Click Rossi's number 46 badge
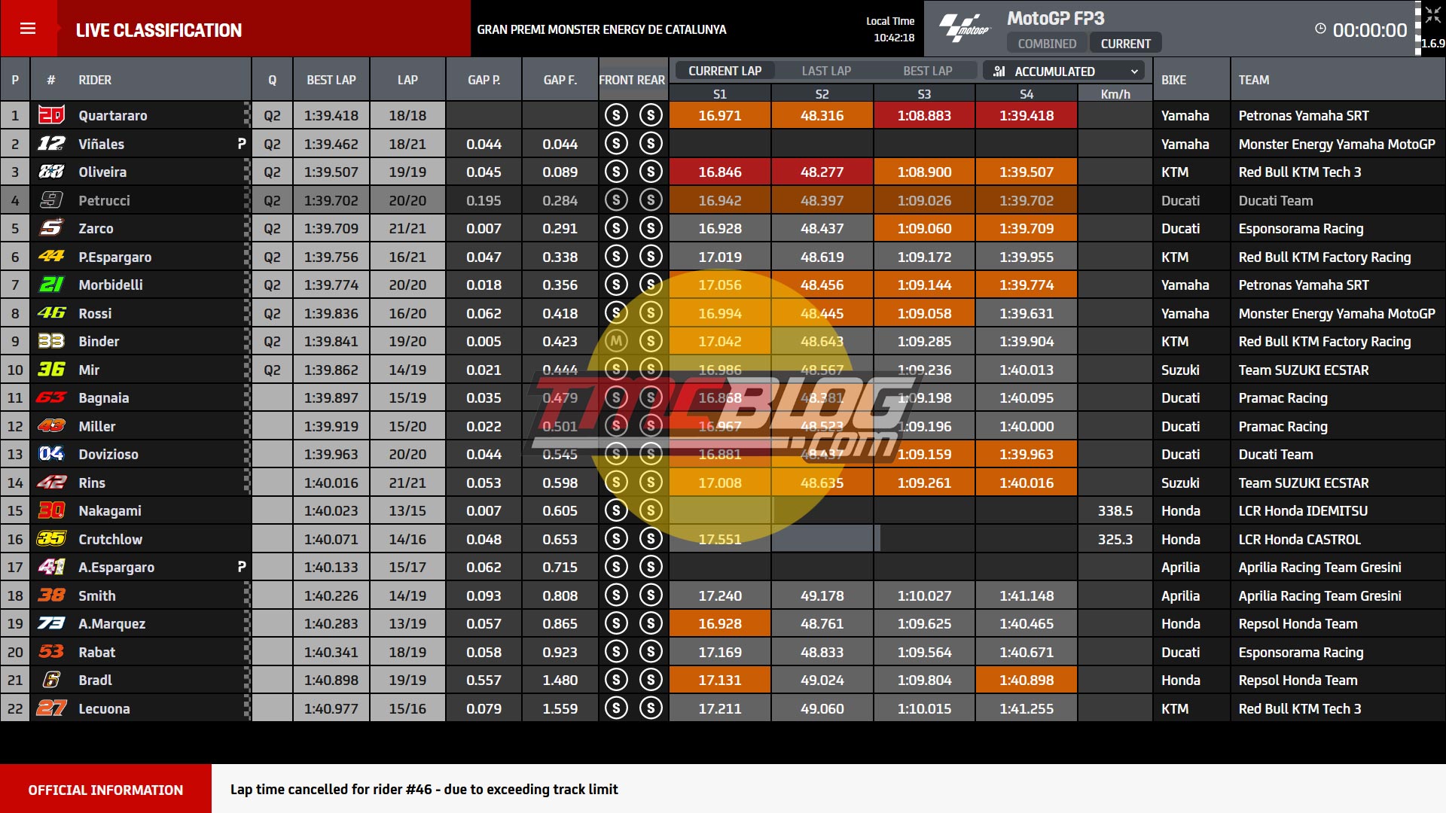 coord(51,313)
